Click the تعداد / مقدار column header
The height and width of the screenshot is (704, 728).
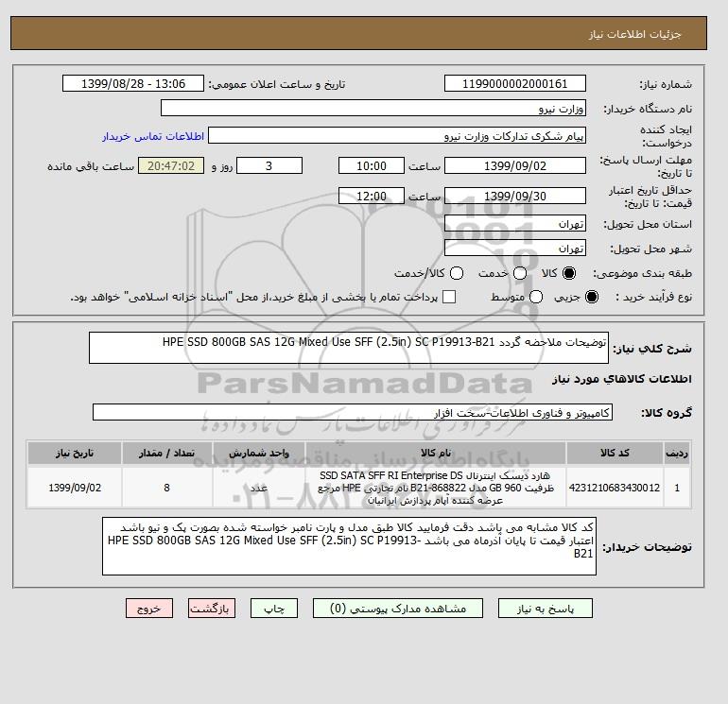pos(167,453)
